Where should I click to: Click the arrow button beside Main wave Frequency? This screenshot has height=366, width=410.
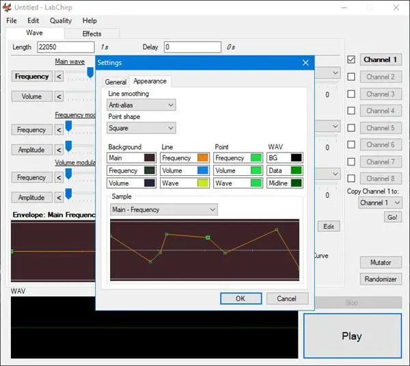pos(59,77)
